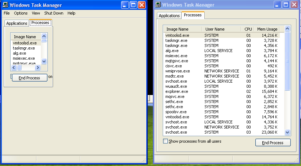
Task: Select taskmgr.exe in left Task Manager list
Action: click(26, 48)
